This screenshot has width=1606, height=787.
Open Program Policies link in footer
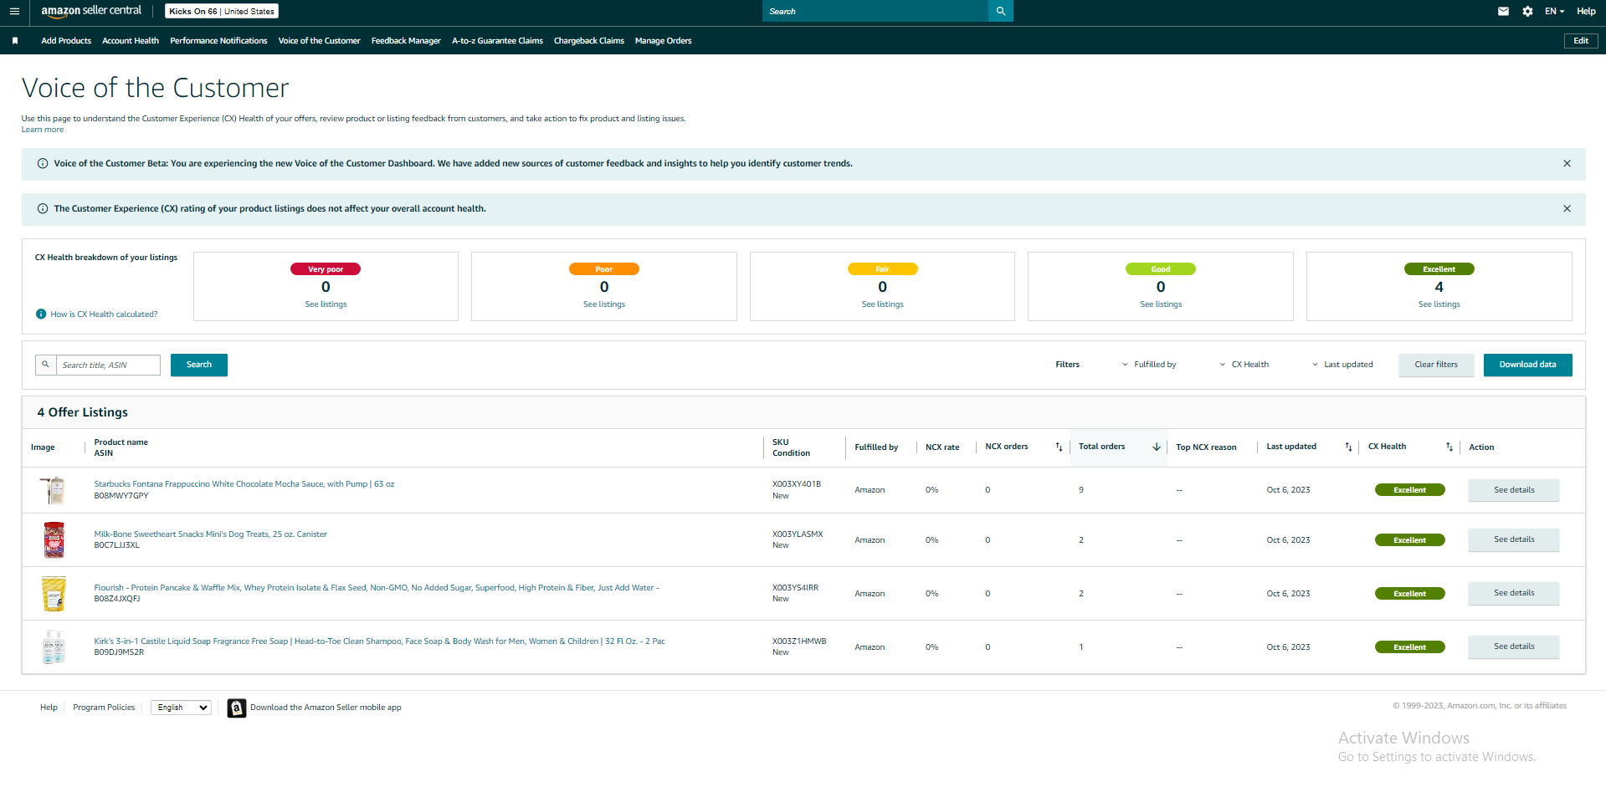[x=104, y=708]
